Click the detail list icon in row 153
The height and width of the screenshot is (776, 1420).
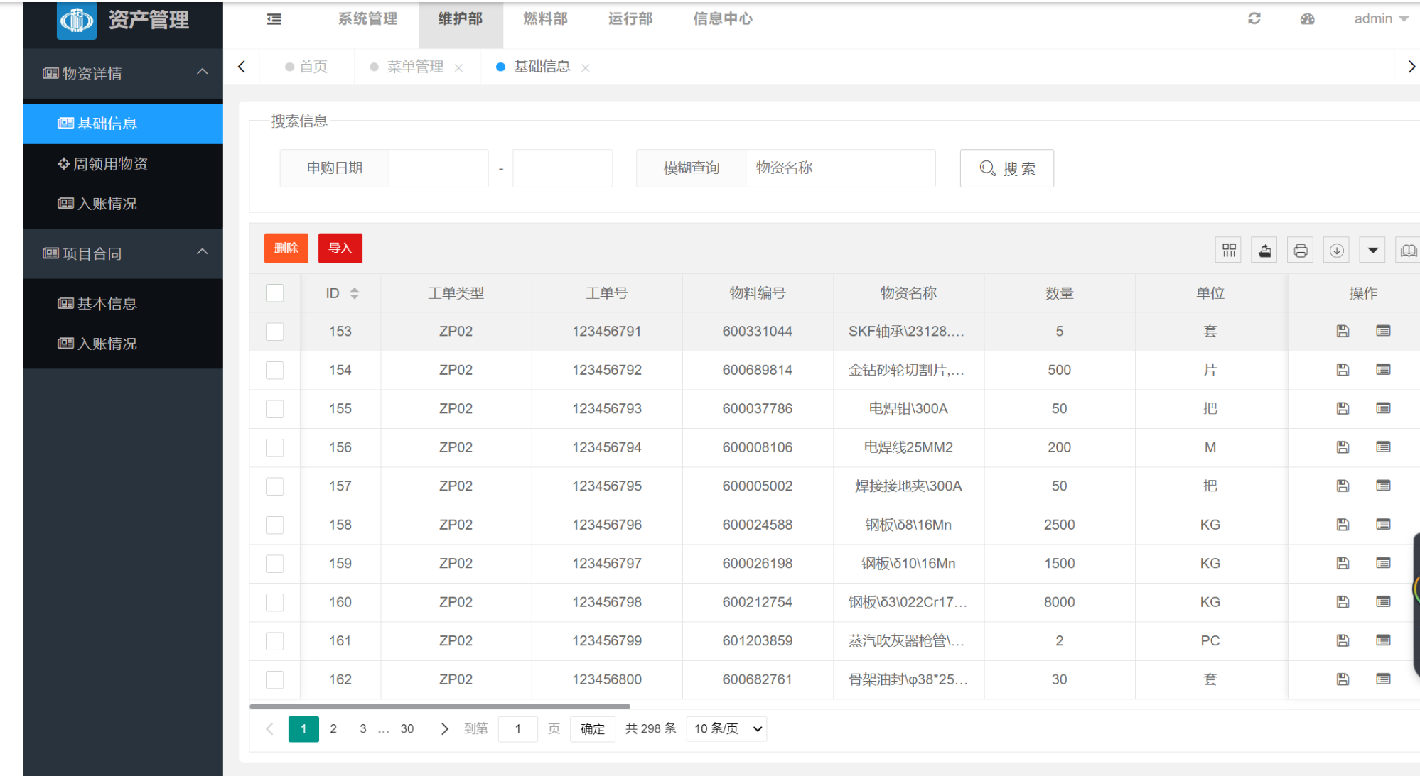pyautogui.click(x=1383, y=331)
